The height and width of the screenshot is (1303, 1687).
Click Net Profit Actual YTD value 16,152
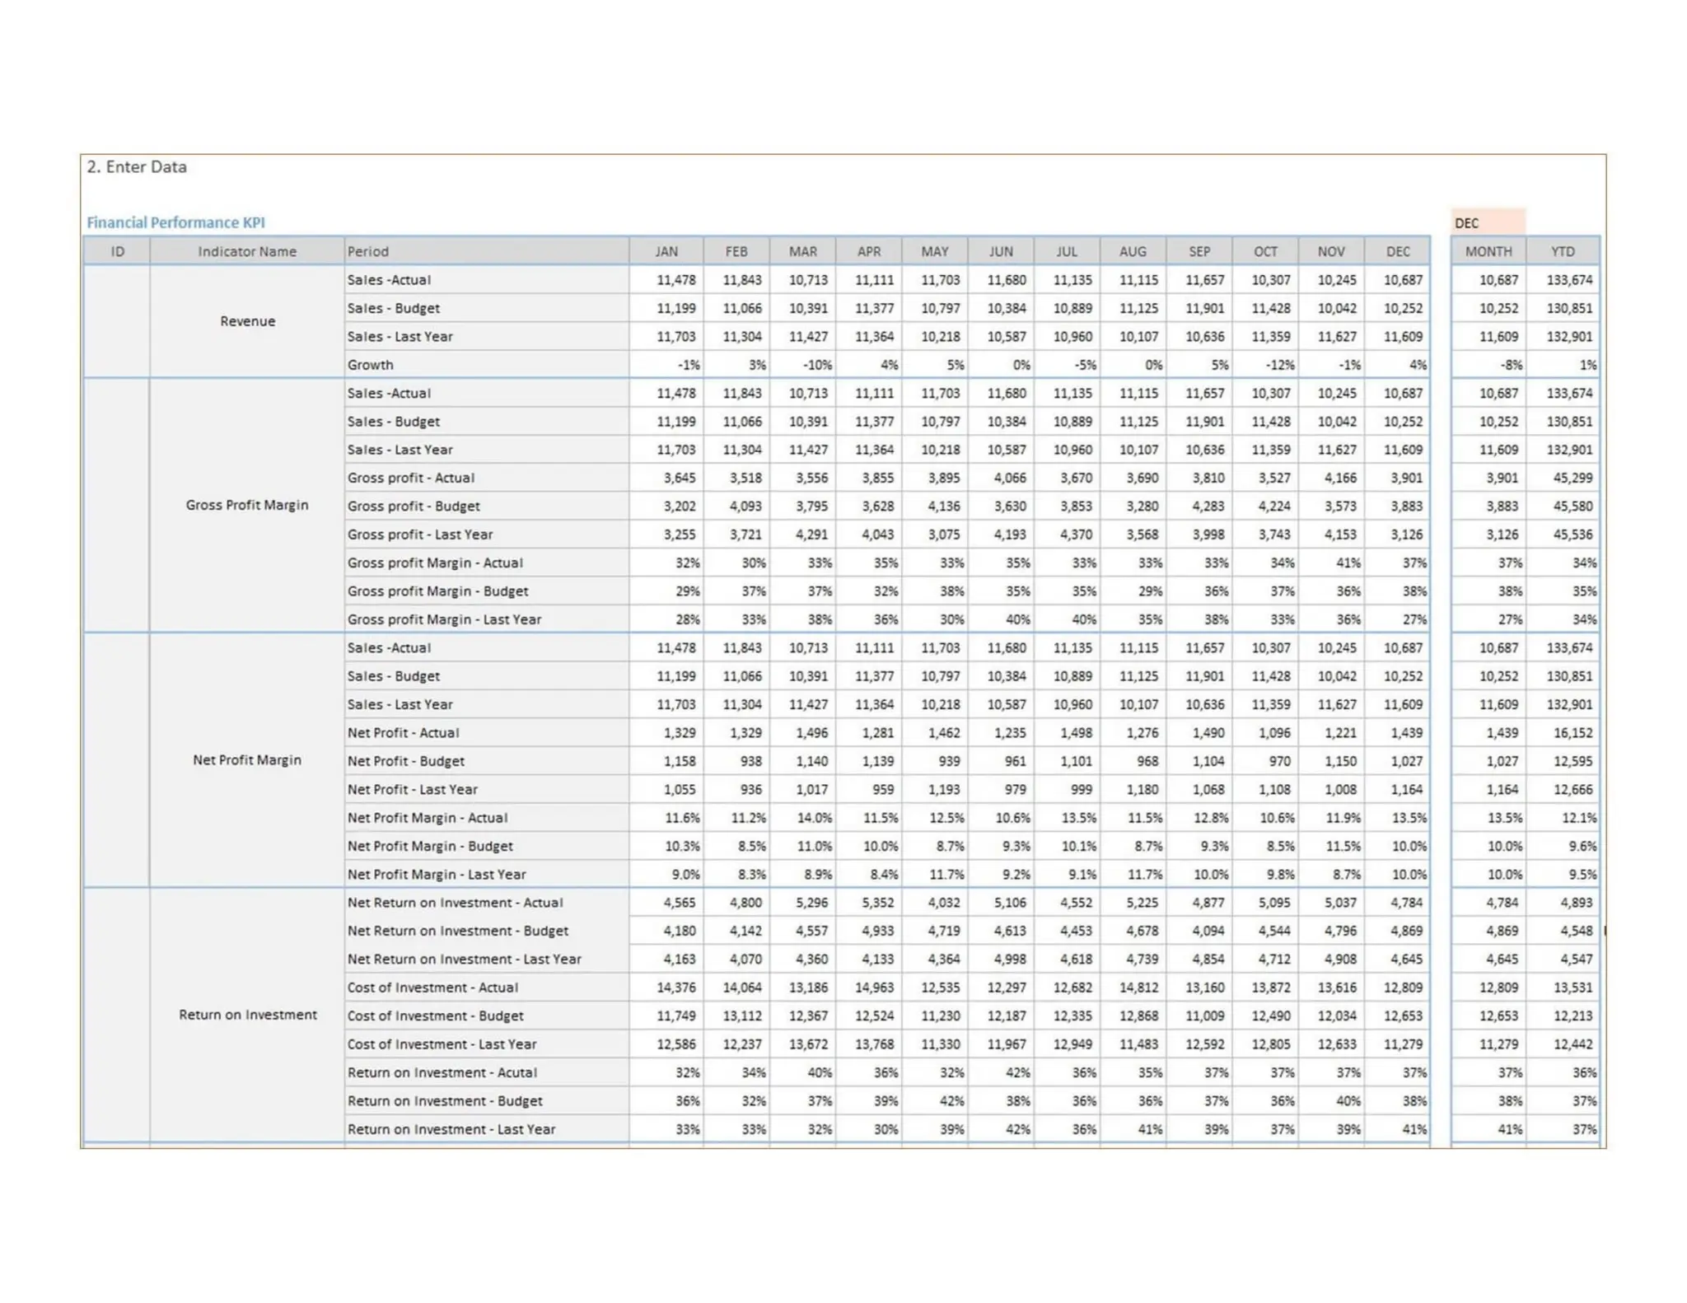coord(1563,732)
